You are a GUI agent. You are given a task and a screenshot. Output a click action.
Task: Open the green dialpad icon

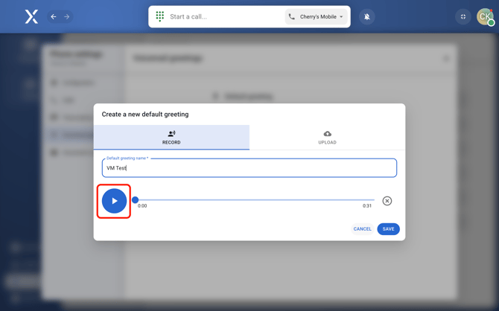(x=160, y=16)
